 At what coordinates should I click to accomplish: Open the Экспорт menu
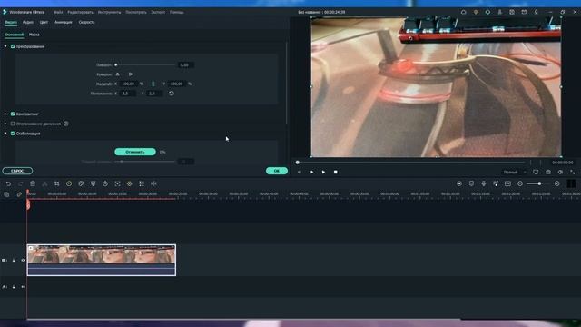[x=158, y=12]
